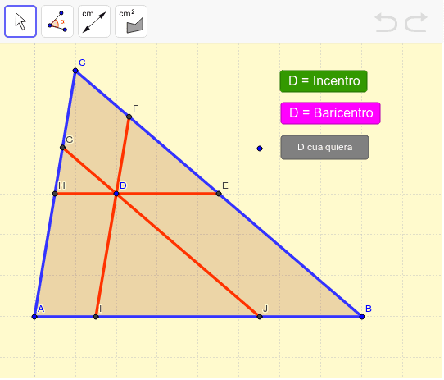Select vertex point B
This screenshot has width=444, height=380.
362,317
